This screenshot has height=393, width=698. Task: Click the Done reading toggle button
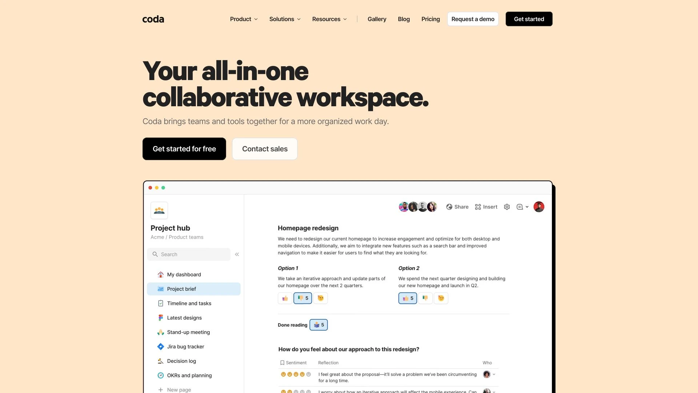(x=319, y=325)
